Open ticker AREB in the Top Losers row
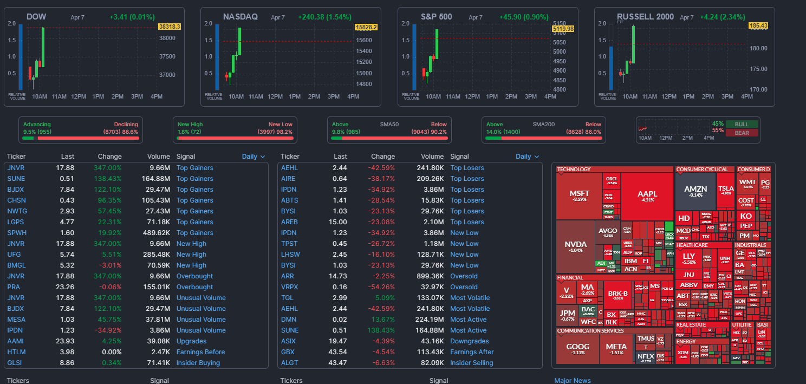This screenshot has width=806, height=384. [290, 222]
